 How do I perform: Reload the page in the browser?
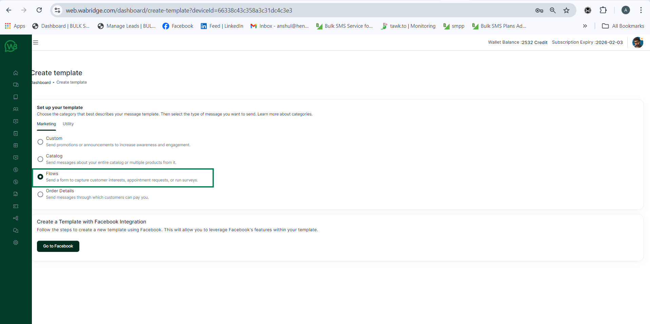point(39,10)
